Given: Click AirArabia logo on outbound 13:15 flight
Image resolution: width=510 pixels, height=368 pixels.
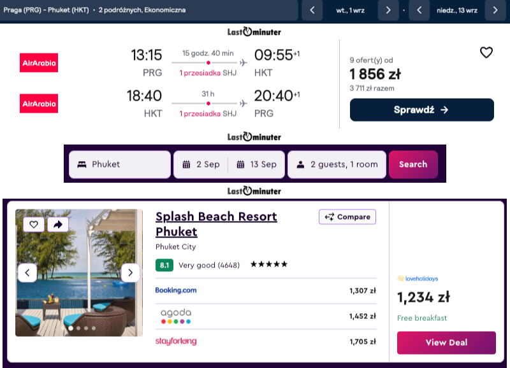Looking at the screenshot, I should (x=39, y=62).
